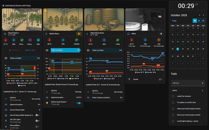The image size is (209, 130).
Task: Enable the 20x LED Lights switch
Action: point(37,121)
